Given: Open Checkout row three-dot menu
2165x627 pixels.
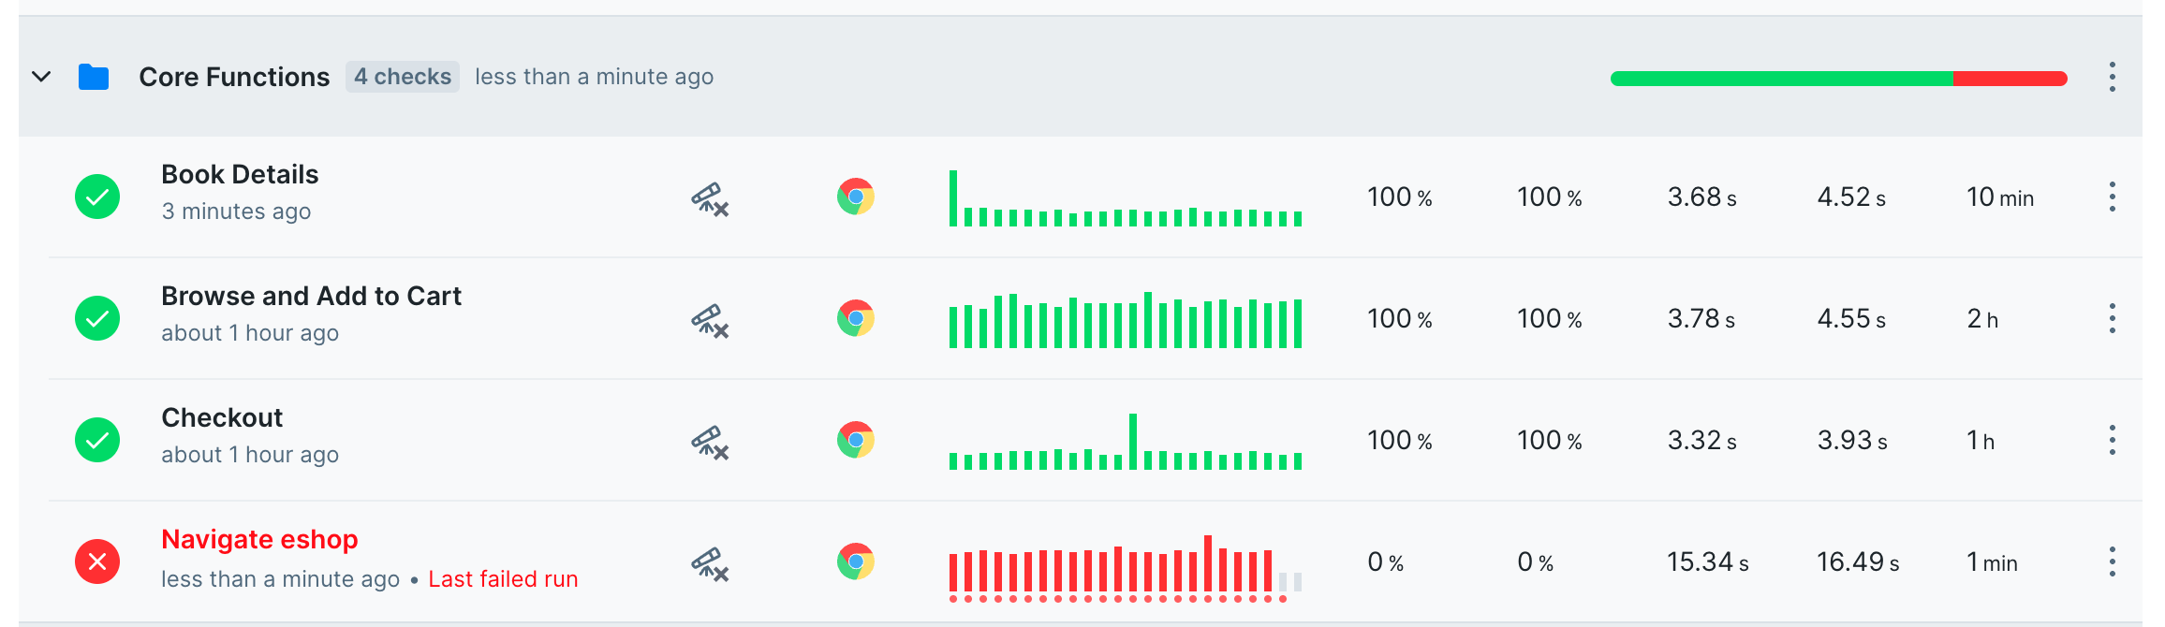Looking at the screenshot, I should [2112, 441].
